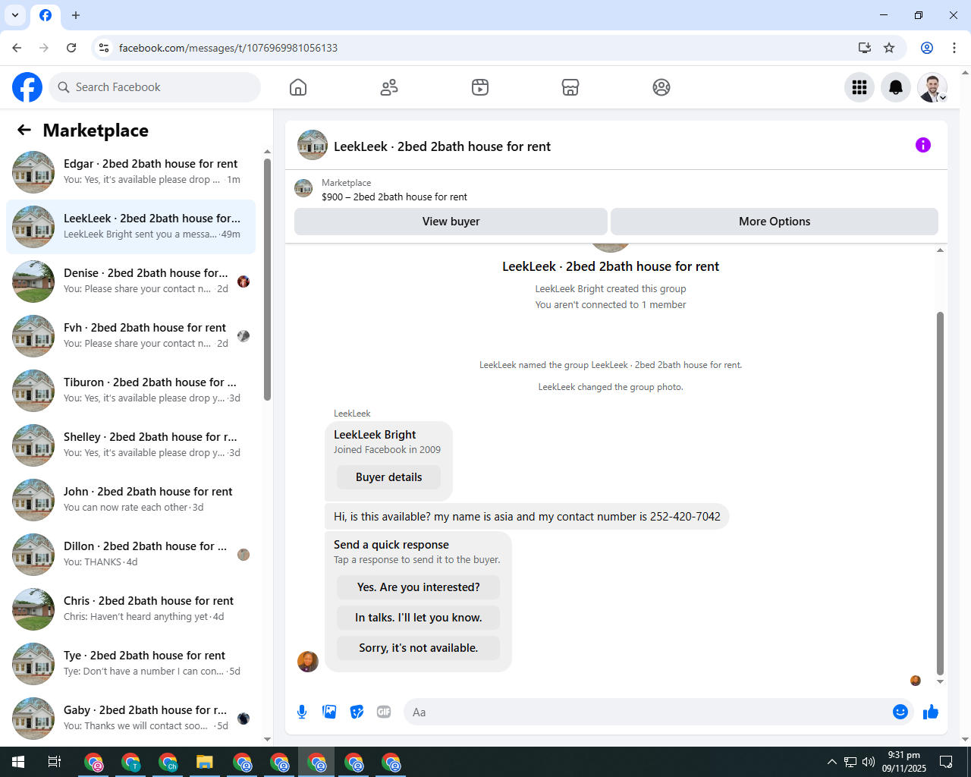
Task: Open the GIF picker
Action: coord(384,712)
